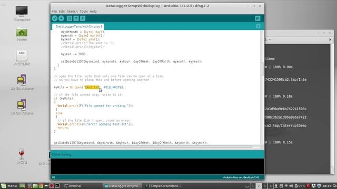
Task: Select the X-CTU wine glass desktop icon
Action: [22, 156]
